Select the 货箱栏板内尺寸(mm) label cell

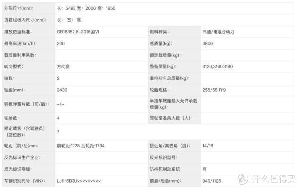pos(29,20)
